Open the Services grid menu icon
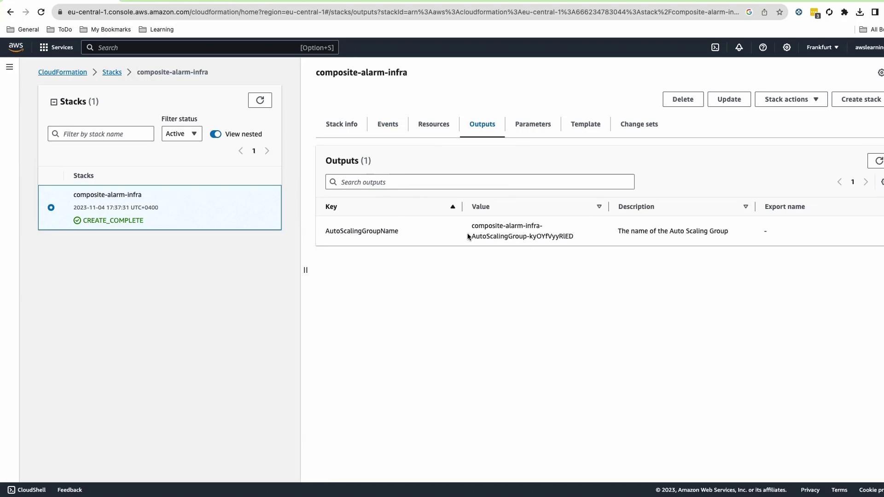This screenshot has width=884, height=497. 44,47
